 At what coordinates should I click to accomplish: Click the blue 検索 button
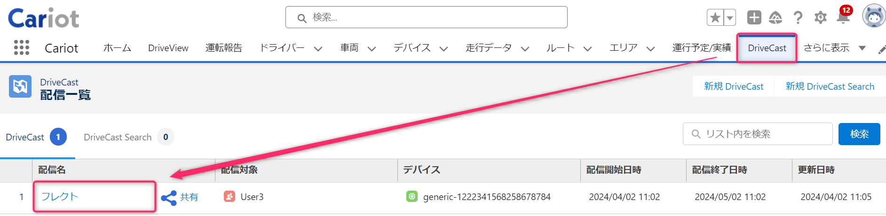[x=859, y=134]
